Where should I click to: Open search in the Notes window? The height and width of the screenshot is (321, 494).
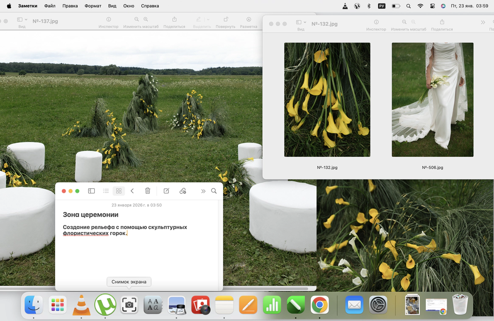coord(214,191)
